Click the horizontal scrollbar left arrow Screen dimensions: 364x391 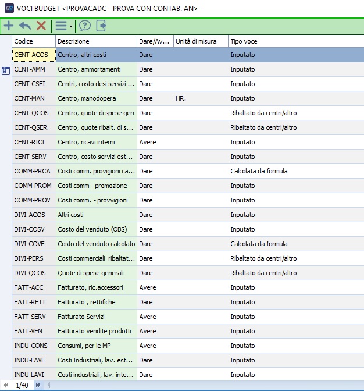pyautogui.click(x=49, y=385)
